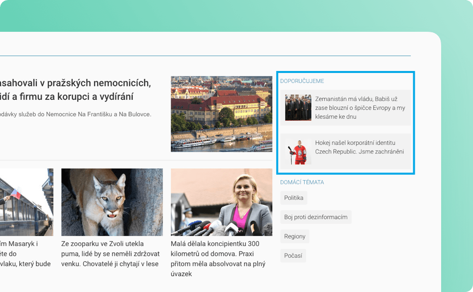Open the blonde woman press conference photo
This screenshot has height=292, width=473.
coord(222,202)
